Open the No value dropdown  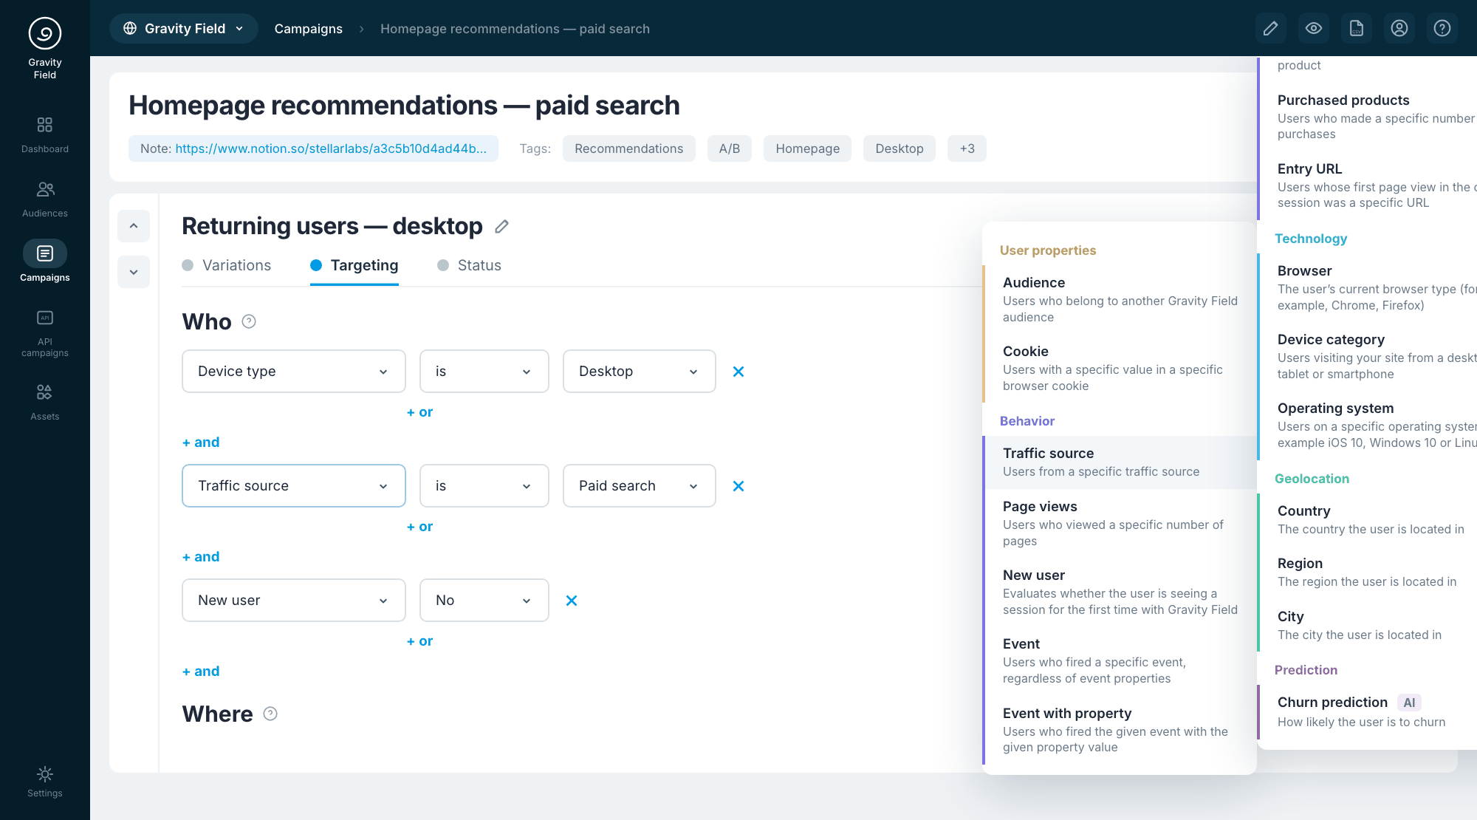(484, 600)
